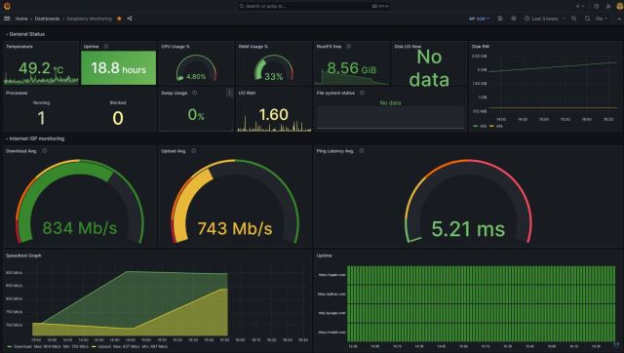The image size is (624, 353).
Task: Click the bottom Uptime panel title
Action: tap(324, 255)
